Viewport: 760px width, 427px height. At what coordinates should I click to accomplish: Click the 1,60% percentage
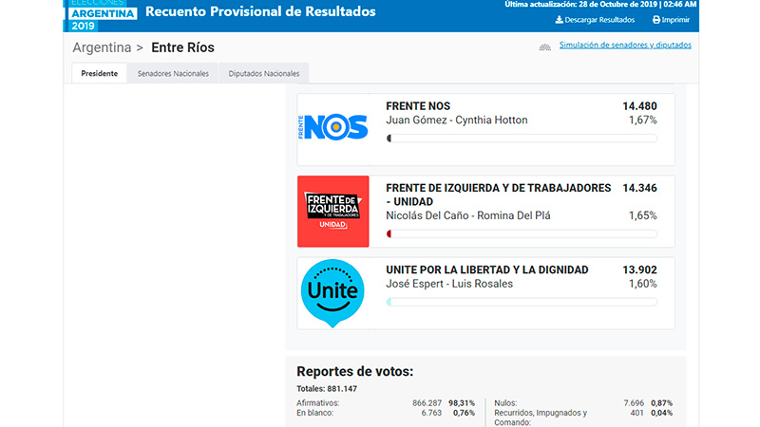click(643, 284)
